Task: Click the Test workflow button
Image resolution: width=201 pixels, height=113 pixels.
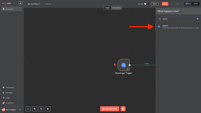Action: click(109, 109)
